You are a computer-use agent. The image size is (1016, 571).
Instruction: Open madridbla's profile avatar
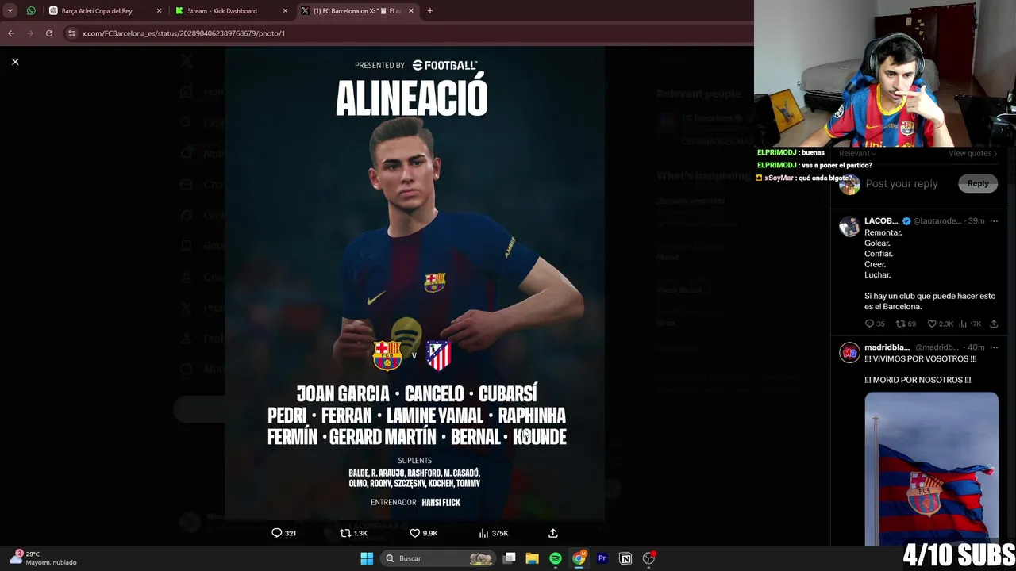[x=849, y=352]
